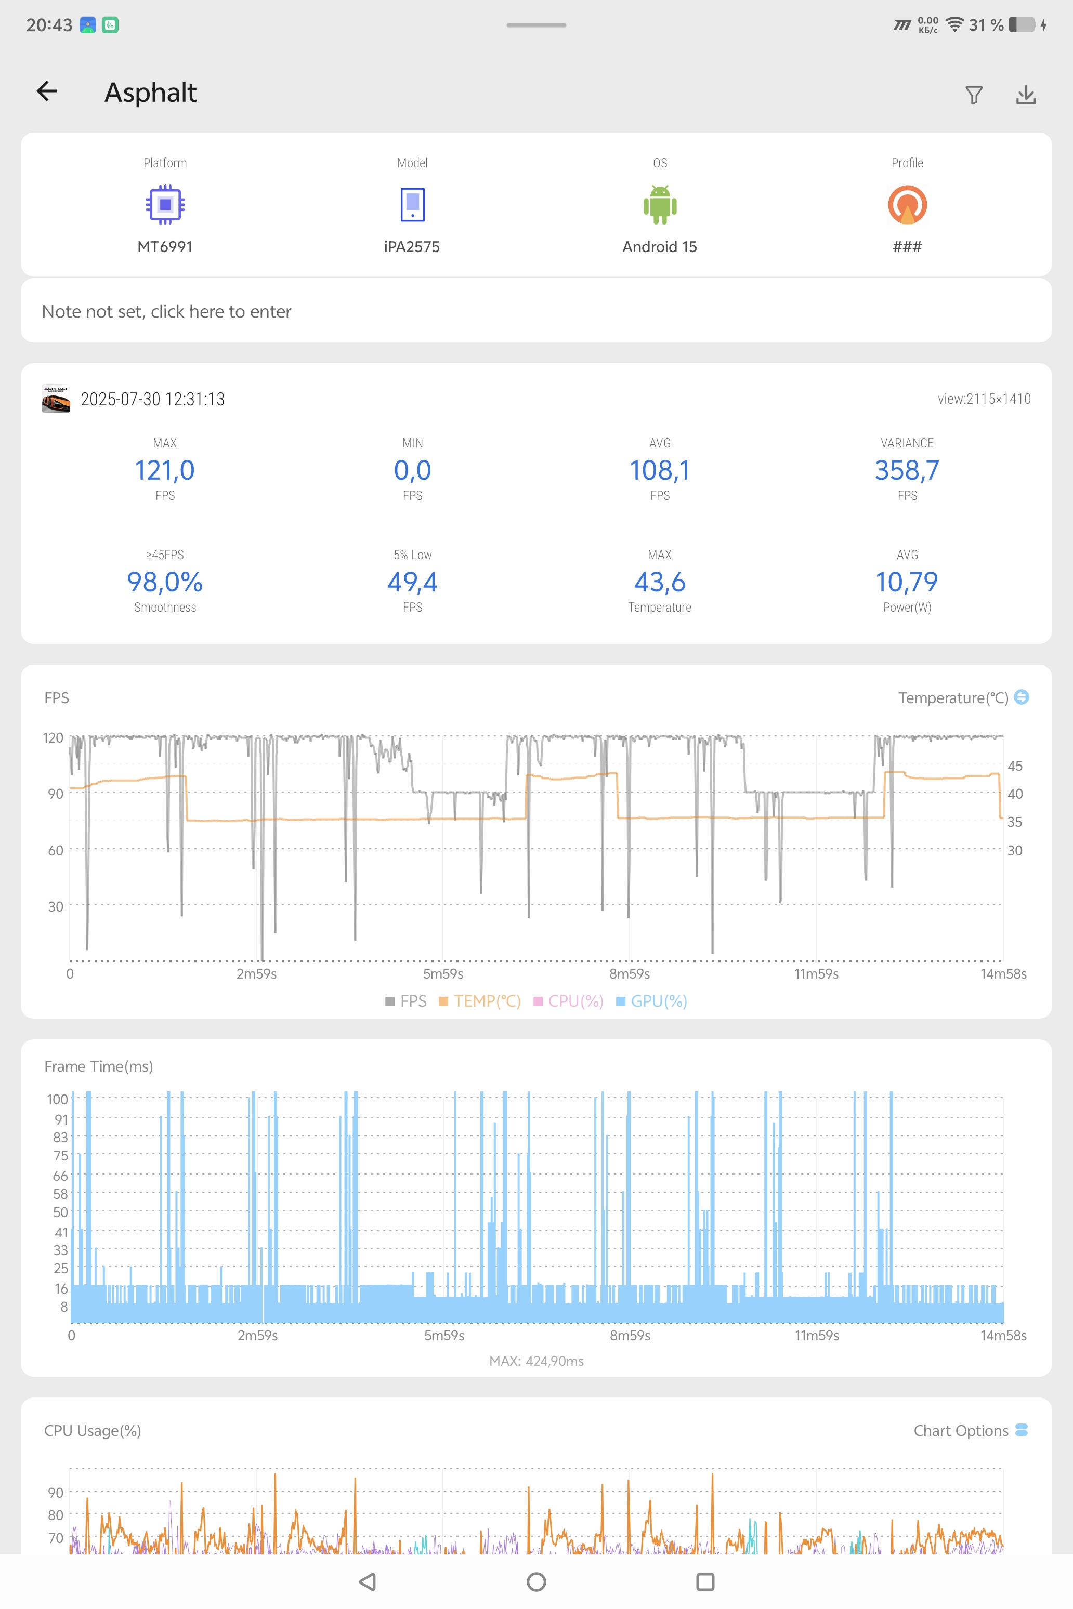Screen dimensions: 1073x1609
Task: Tap Android recent apps button
Action: coord(705,1581)
